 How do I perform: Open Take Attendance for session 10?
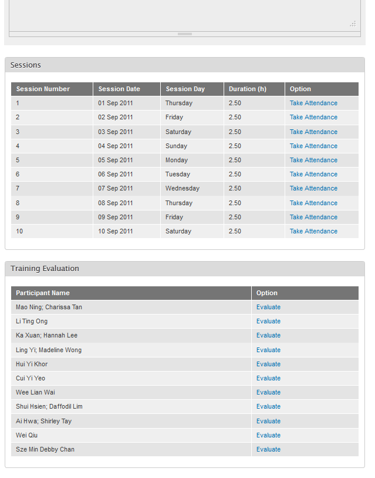tap(313, 231)
